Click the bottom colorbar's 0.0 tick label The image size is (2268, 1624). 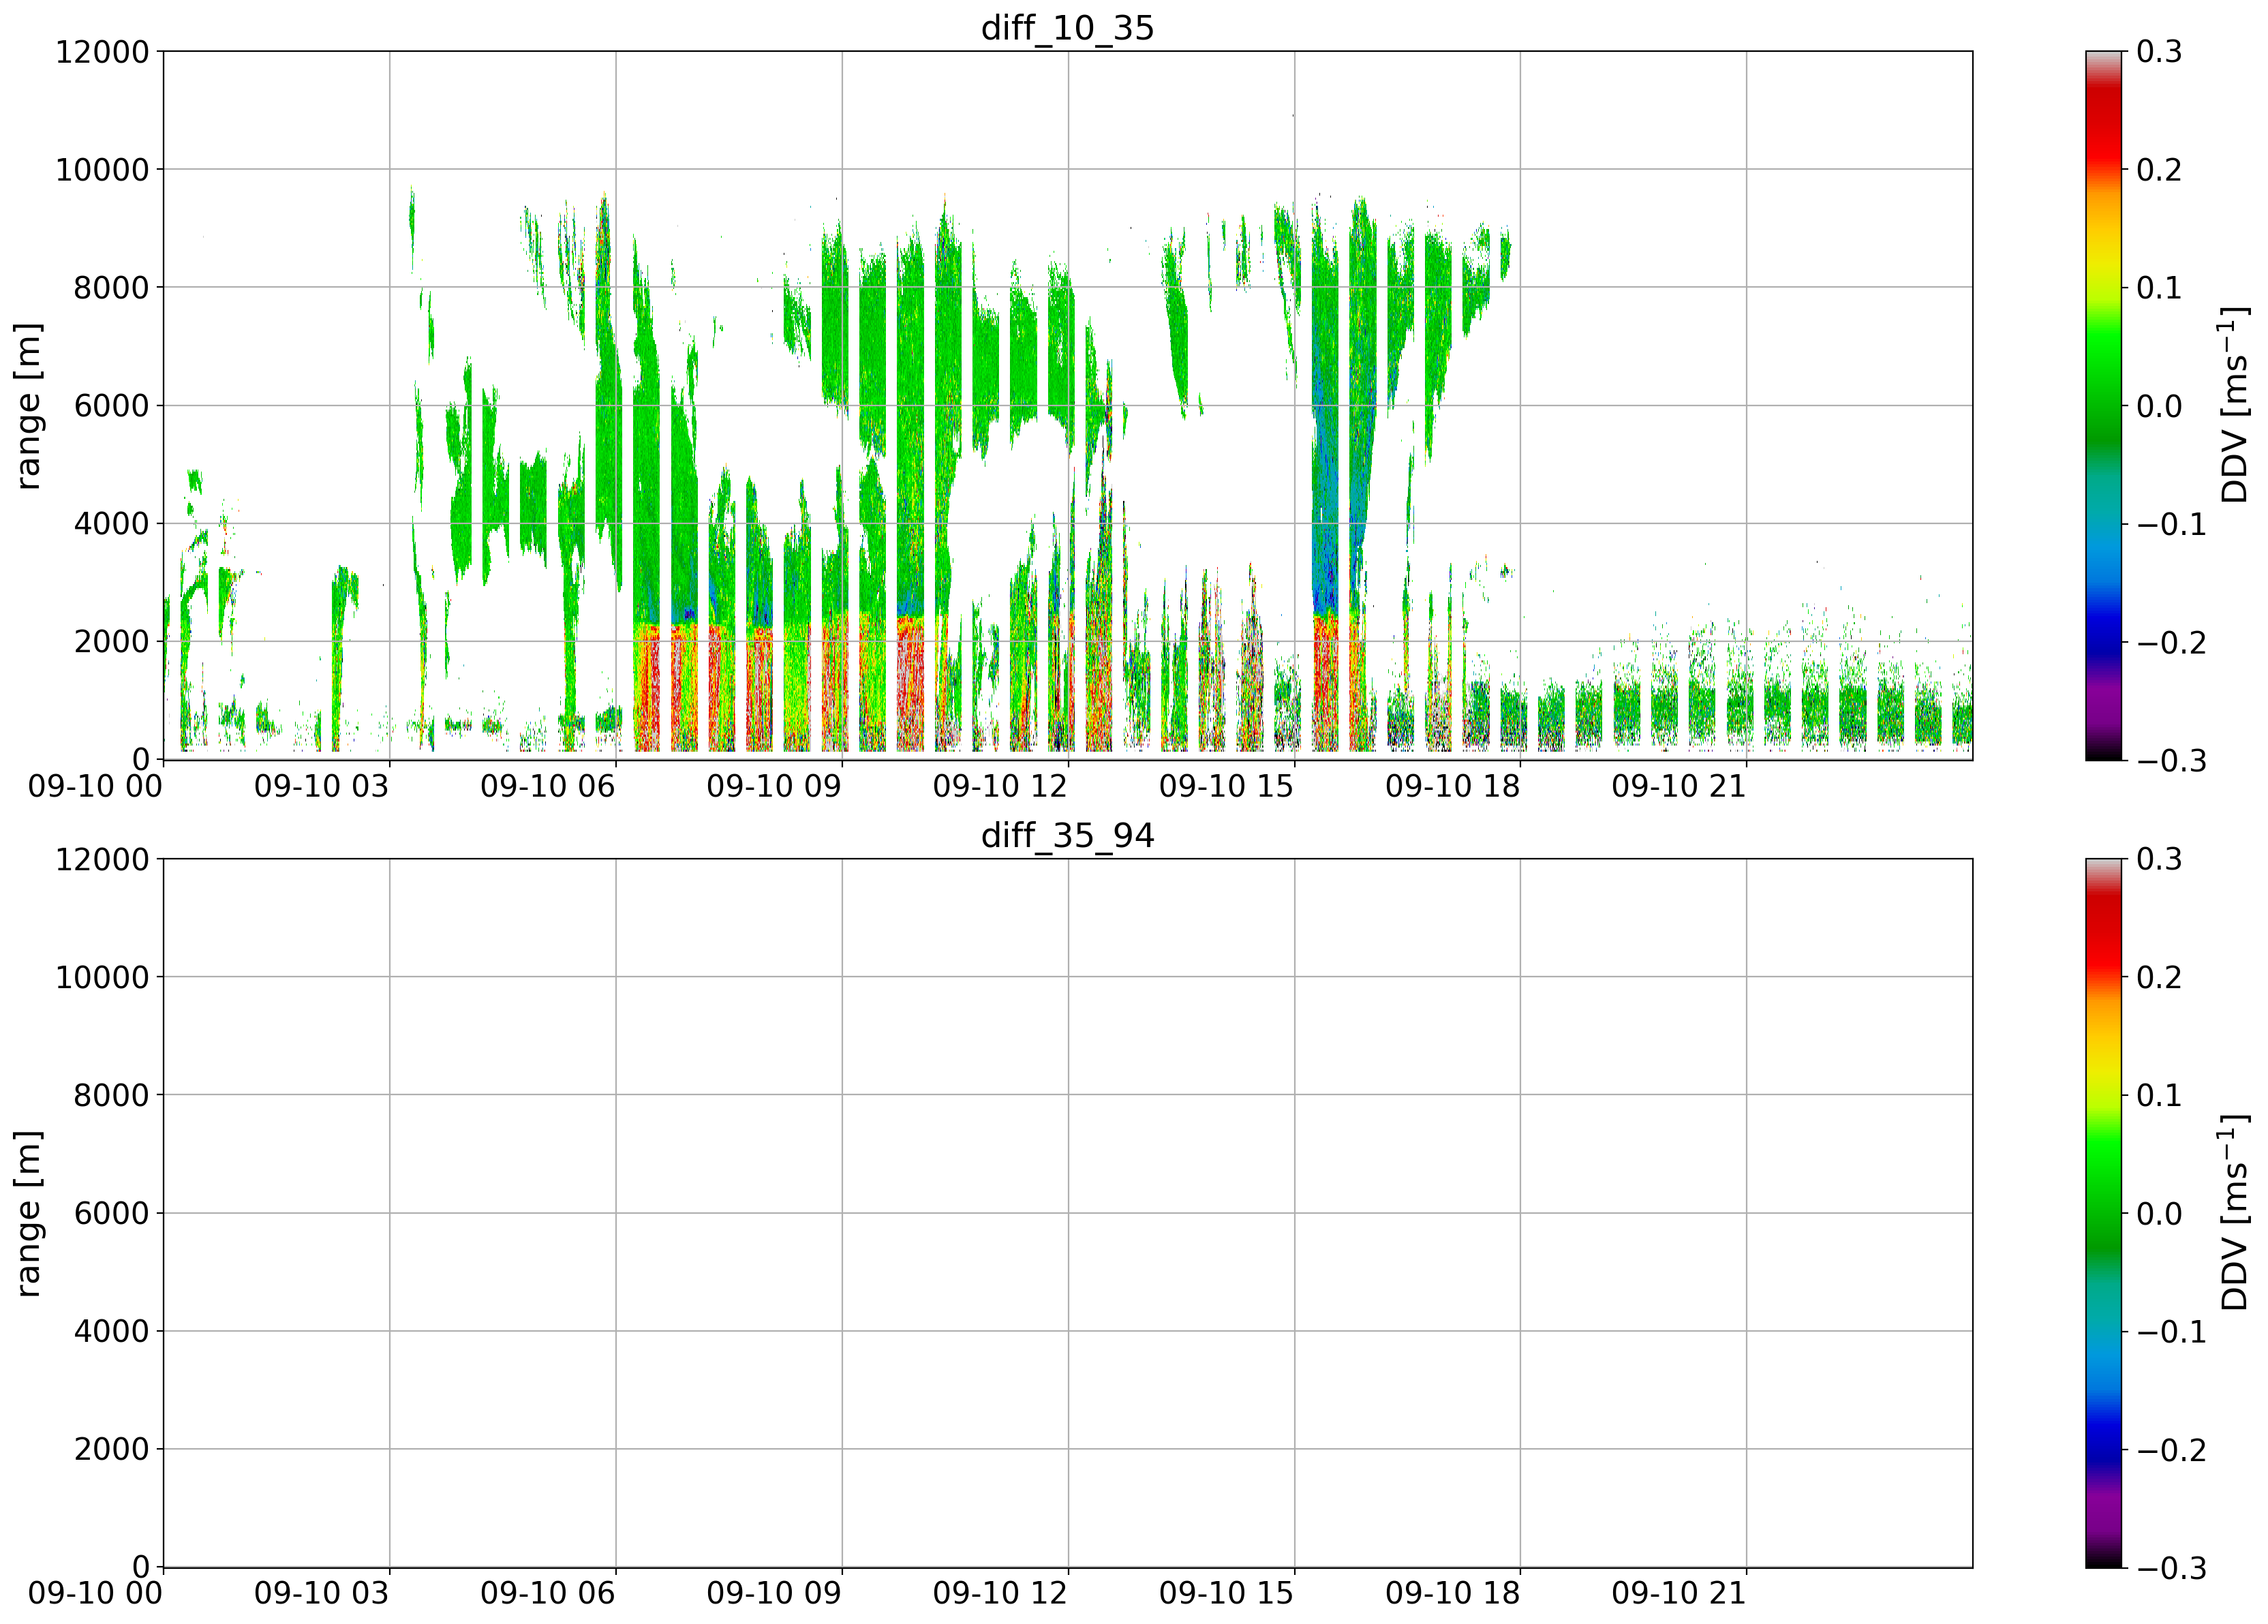click(2160, 1214)
